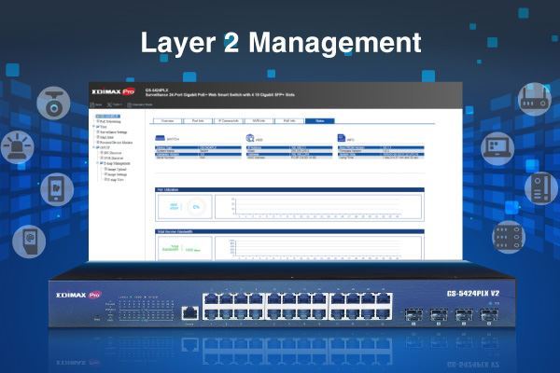560x373 pixels.
Task: Click the SWITCH section icon
Action: [161, 136]
